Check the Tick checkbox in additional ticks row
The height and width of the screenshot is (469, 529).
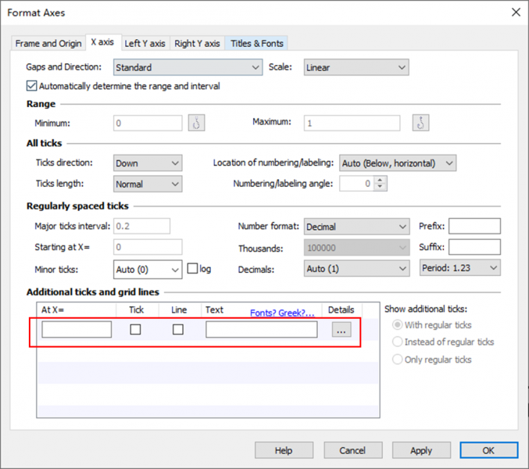pos(135,329)
